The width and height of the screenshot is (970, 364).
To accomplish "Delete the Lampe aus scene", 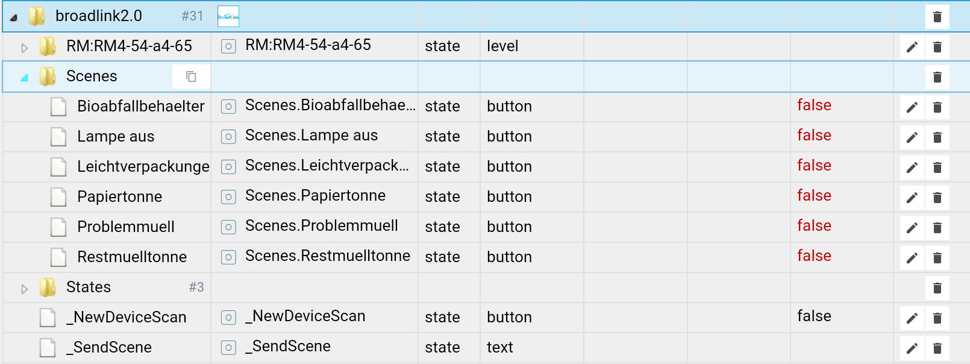I will pos(937,137).
